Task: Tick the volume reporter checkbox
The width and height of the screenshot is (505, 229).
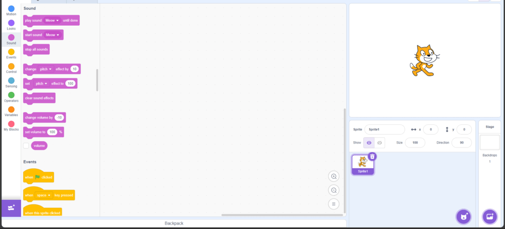Action: pos(26,146)
